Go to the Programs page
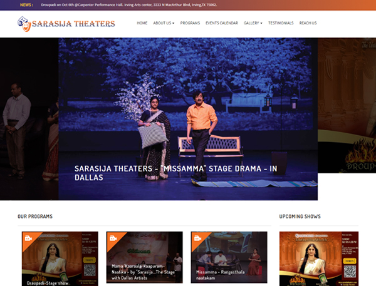 click(x=190, y=23)
